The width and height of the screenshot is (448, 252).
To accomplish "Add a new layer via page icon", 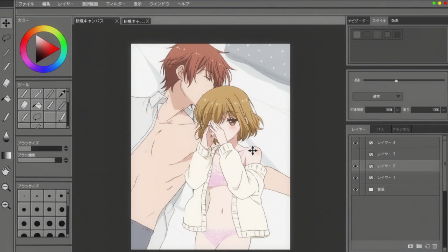I will pyautogui.click(x=427, y=246).
